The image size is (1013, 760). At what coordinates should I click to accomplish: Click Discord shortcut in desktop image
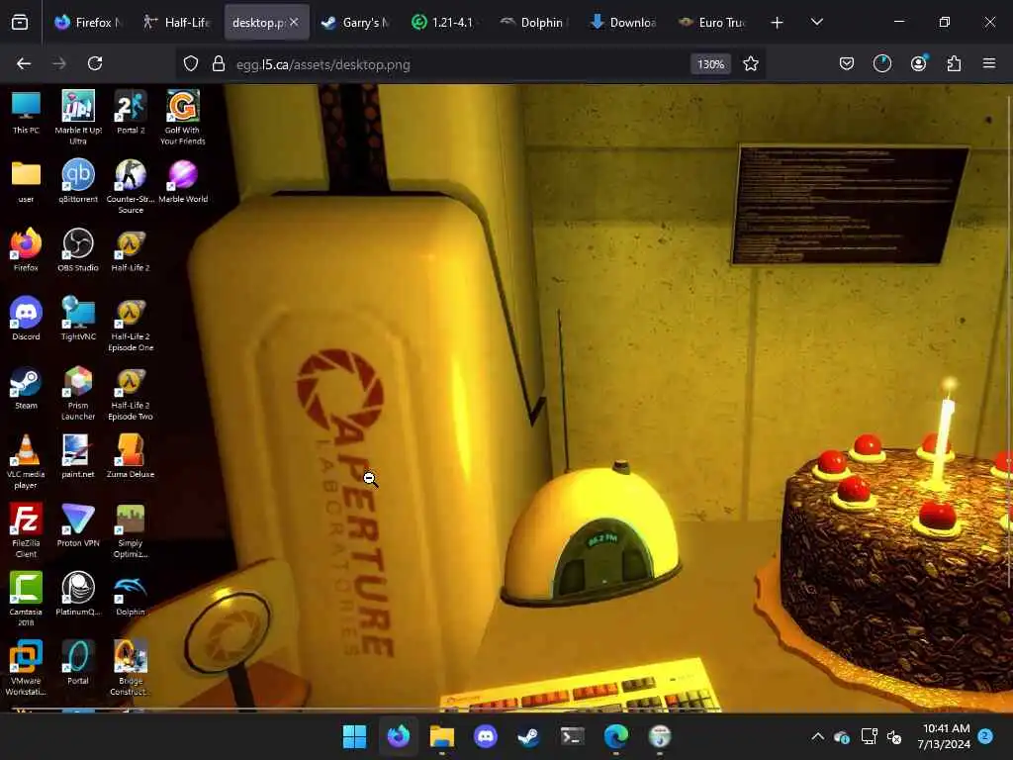point(26,320)
